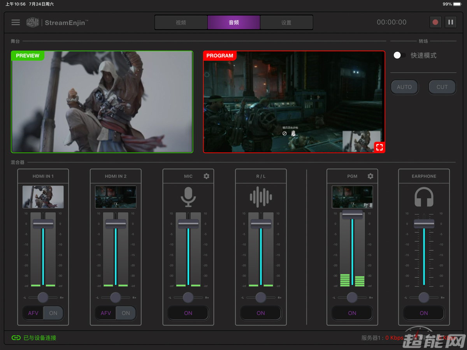Expand program view to fullscreen
This screenshot has height=350, width=467.
point(379,147)
